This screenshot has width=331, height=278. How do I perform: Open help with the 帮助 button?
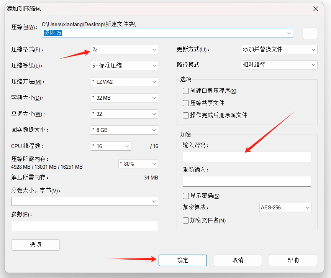pyautogui.click(x=293, y=260)
